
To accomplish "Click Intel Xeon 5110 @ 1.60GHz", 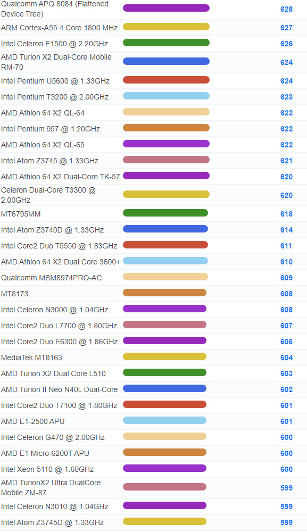I will (x=47, y=469).
